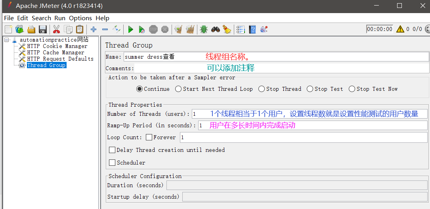Collapse the automationpractice test plan node
Screen dimensions: 430x209
(x=7, y=40)
